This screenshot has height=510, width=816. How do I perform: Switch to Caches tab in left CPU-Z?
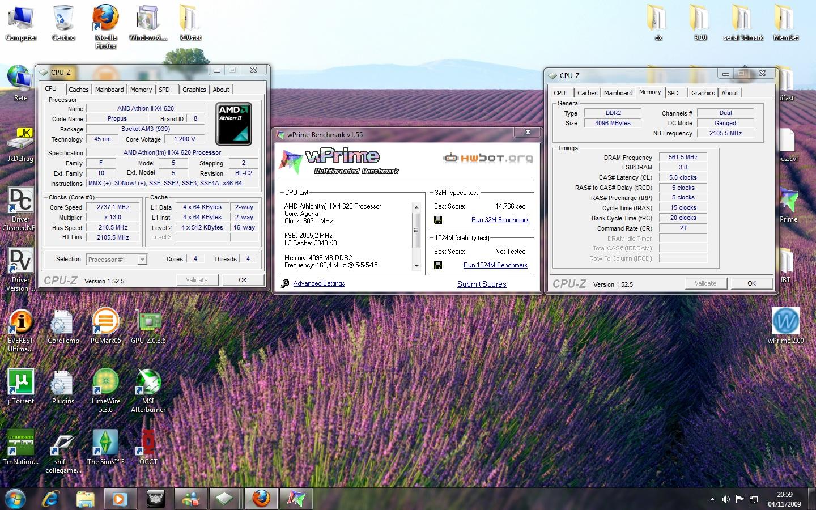point(78,90)
